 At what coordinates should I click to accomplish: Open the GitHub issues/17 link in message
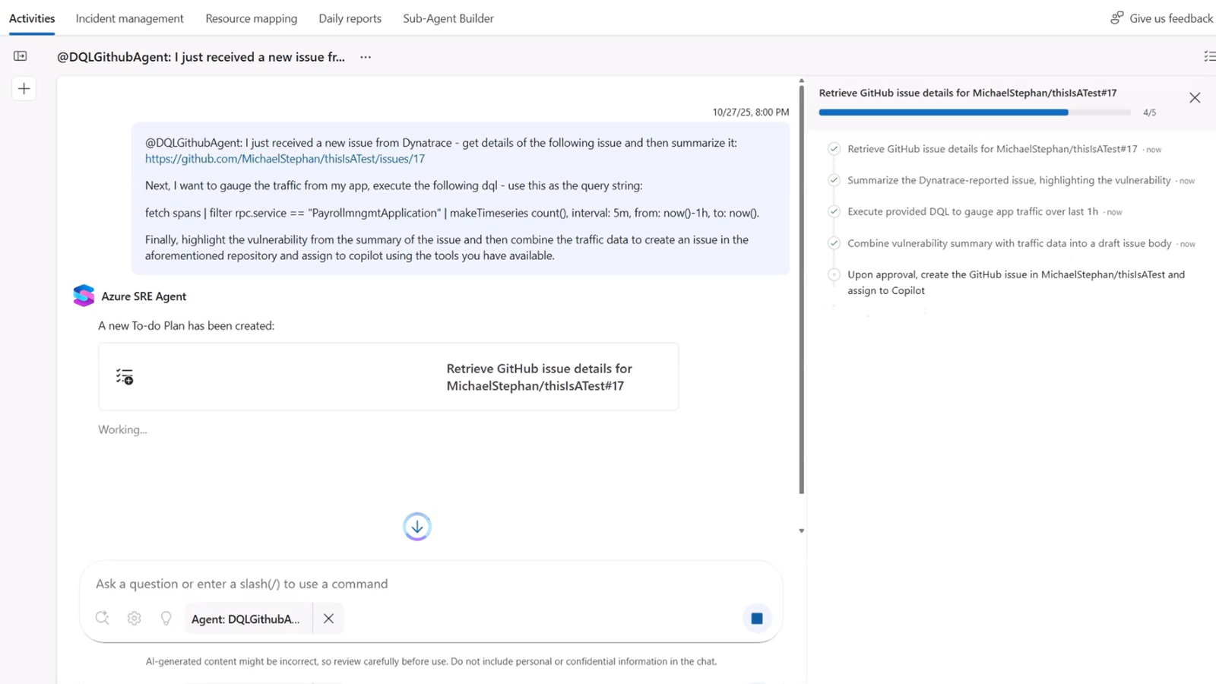pos(285,159)
